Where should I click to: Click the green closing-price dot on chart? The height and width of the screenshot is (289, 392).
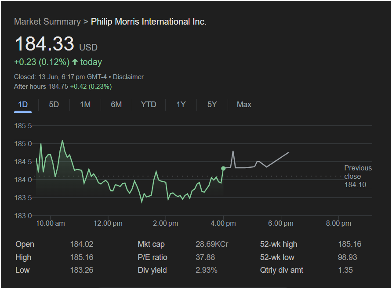(223, 169)
